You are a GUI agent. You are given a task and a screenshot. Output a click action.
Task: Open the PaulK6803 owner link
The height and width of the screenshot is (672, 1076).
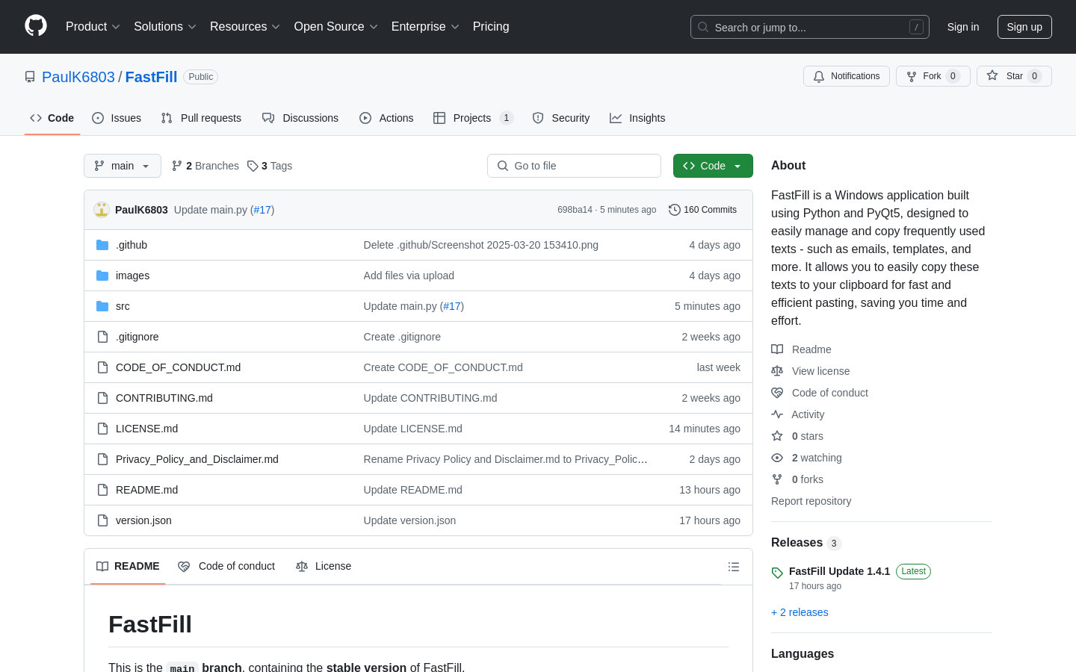[78, 77]
